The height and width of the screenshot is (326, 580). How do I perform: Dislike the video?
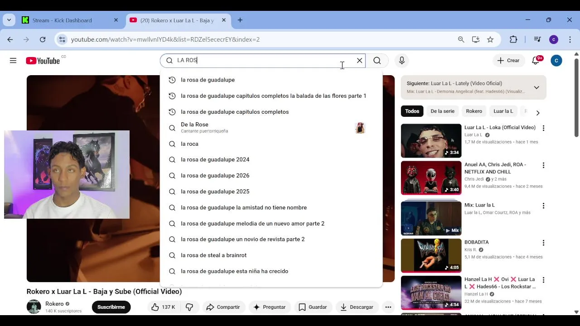tap(189, 307)
